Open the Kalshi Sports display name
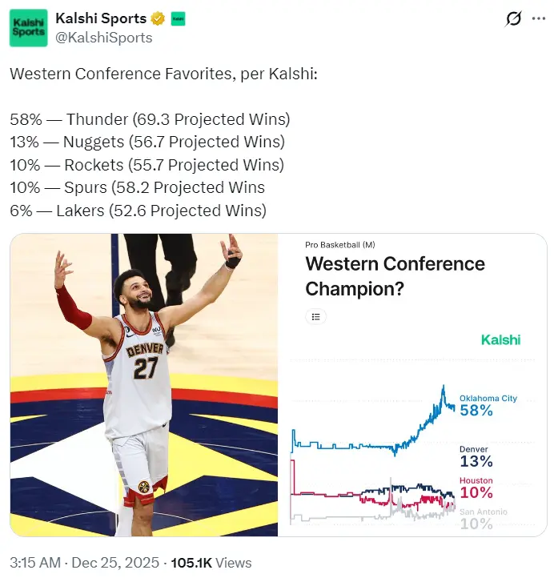 coord(101,18)
